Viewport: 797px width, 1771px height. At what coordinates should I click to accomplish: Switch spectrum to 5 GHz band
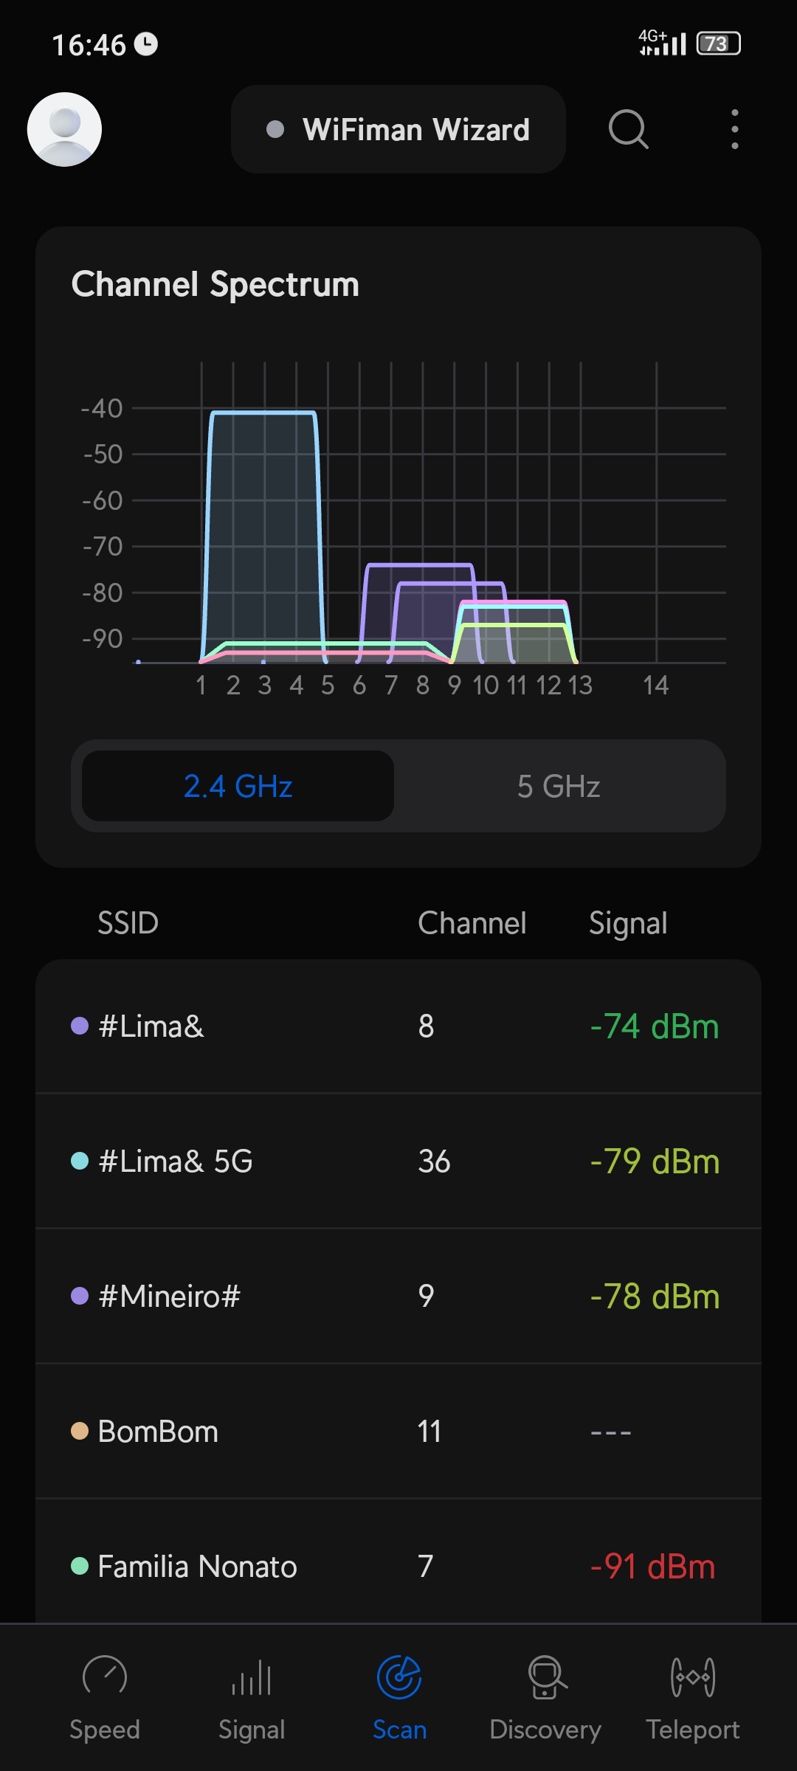click(559, 786)
